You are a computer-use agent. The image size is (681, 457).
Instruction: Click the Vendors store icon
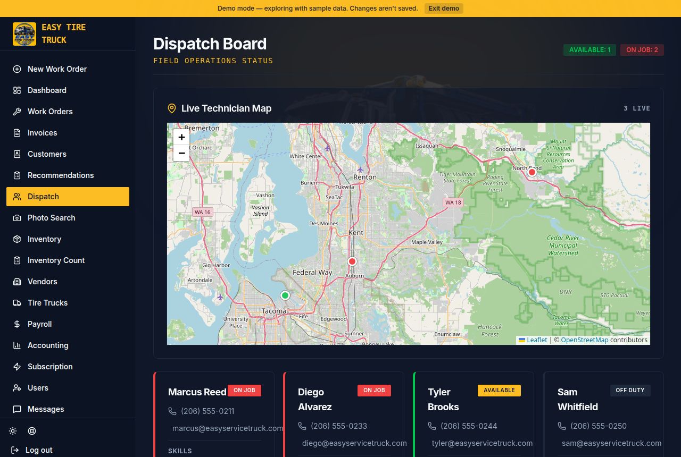pos(17,282)
